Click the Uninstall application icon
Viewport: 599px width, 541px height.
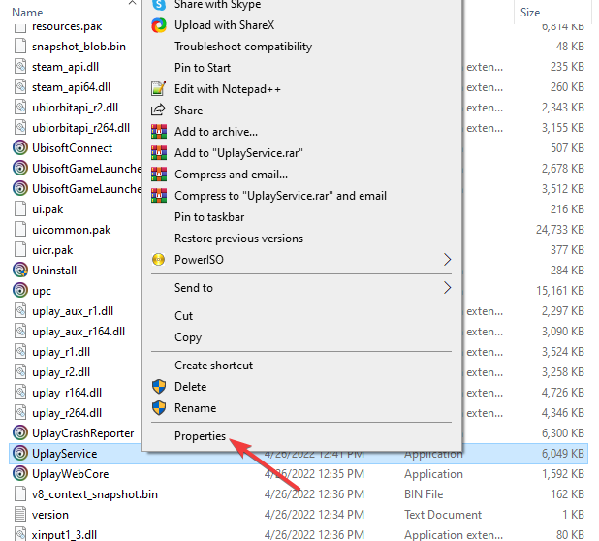point(20,270)
